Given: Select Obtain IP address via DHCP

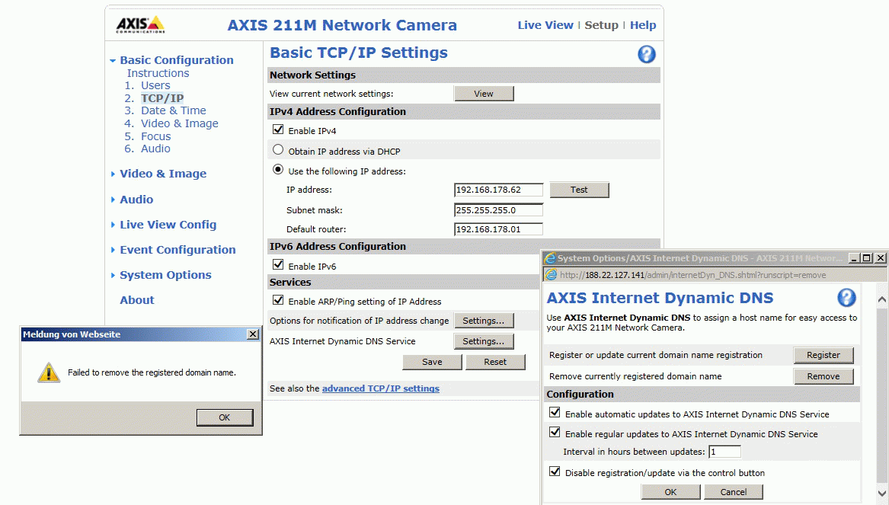Looking at the screenshot, I should pyautogui.click(x=278, y=150).
